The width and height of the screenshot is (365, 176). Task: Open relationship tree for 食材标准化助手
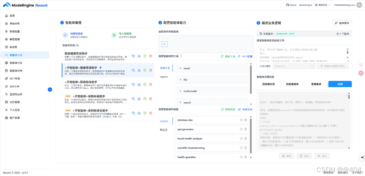coord(139,113)
